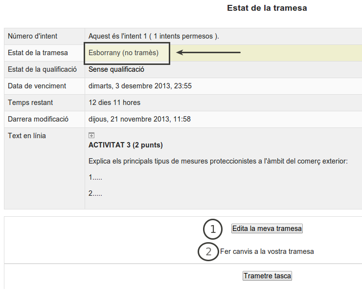Select the '12 dies 11 hores' remaining time
The height and width of the screenshot is (290, 362).
114,103
